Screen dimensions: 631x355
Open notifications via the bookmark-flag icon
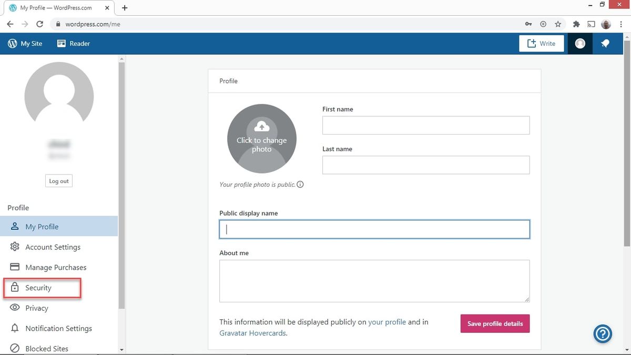pos(605,43)
